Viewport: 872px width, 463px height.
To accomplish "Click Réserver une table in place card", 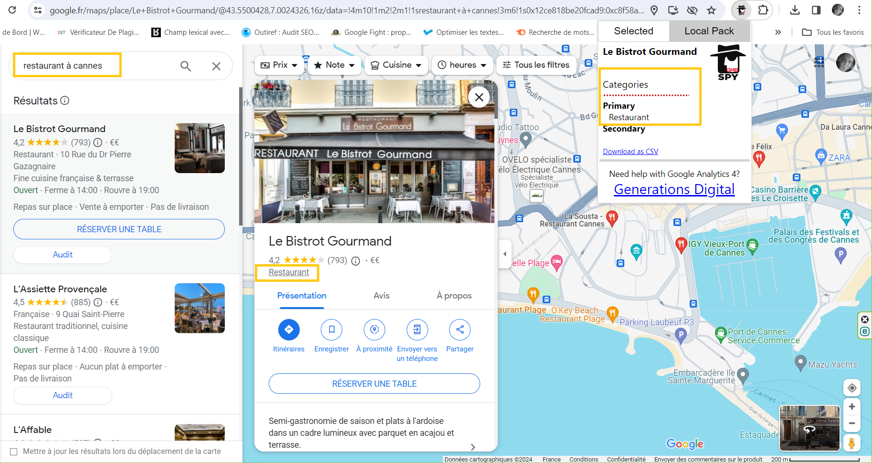I will click(x=374, y=384).
